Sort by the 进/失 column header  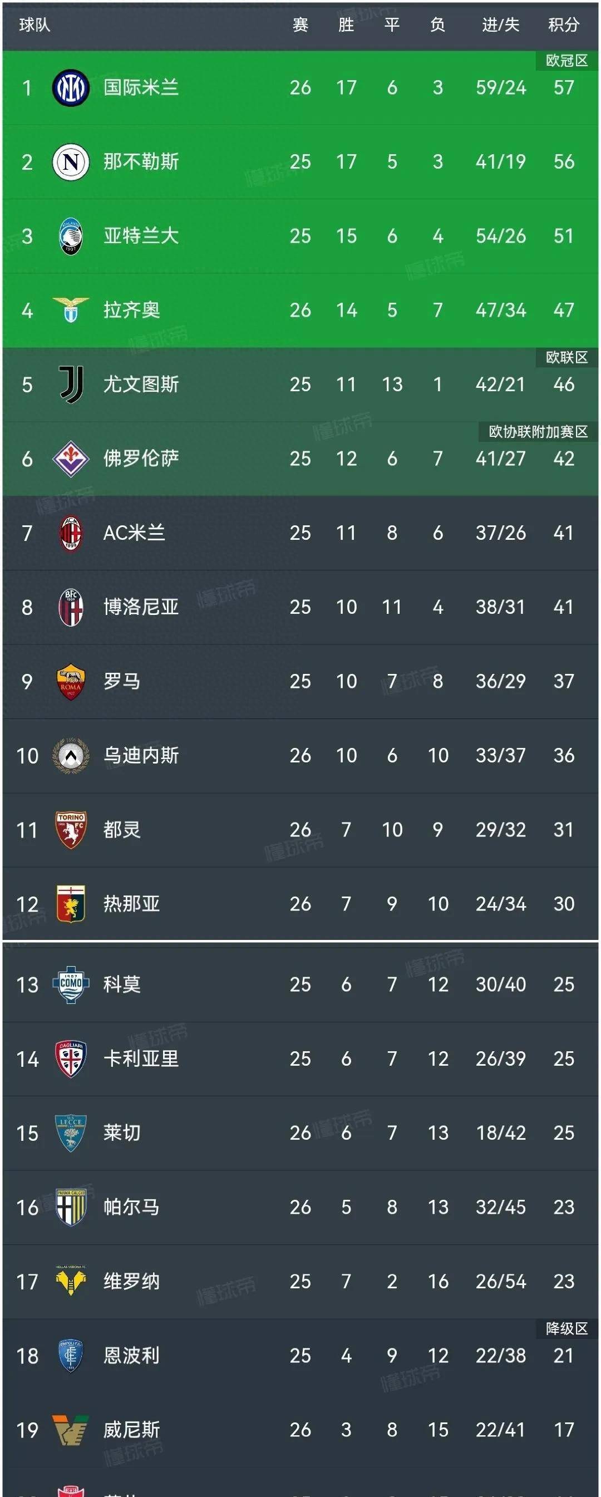[x=500, y=25]
